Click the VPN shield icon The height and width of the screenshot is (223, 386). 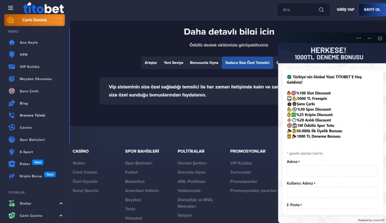click(12, 54)
